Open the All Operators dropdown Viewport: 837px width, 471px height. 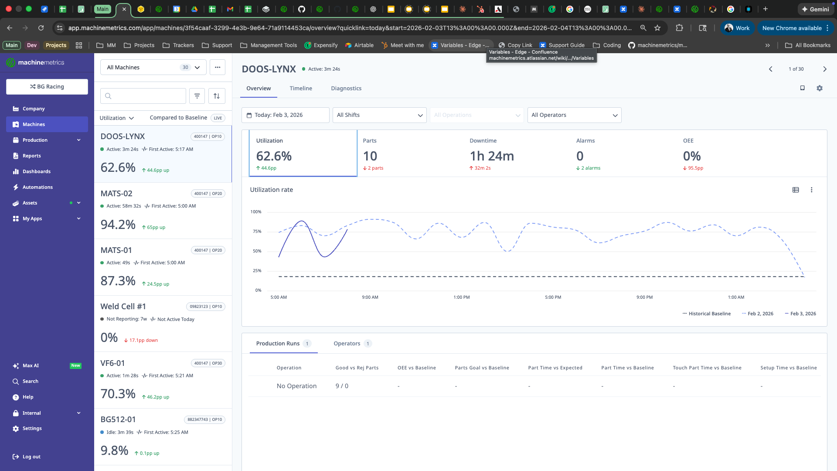574,115
